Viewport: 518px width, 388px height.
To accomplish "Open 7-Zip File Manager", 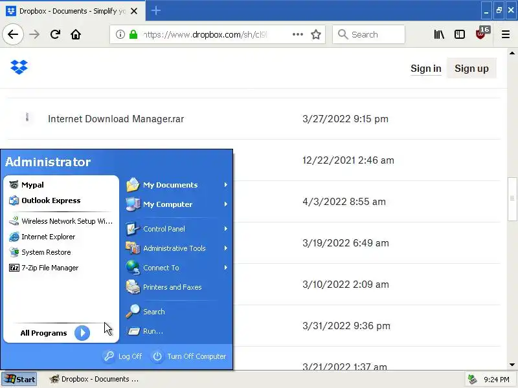I will pyautogui.click(x=61, y=268).
